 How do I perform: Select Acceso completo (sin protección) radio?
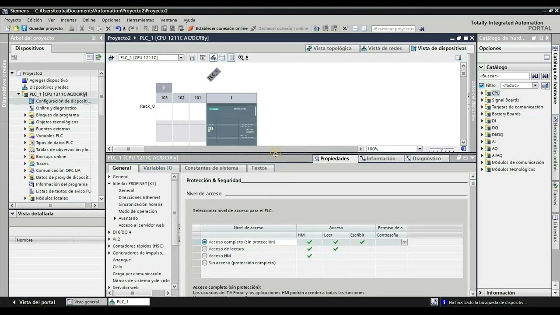coord(204,242)
